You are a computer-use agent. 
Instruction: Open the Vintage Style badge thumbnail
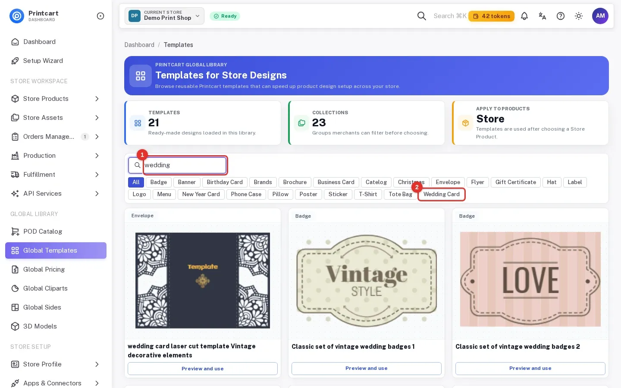(x=367, y=280)
